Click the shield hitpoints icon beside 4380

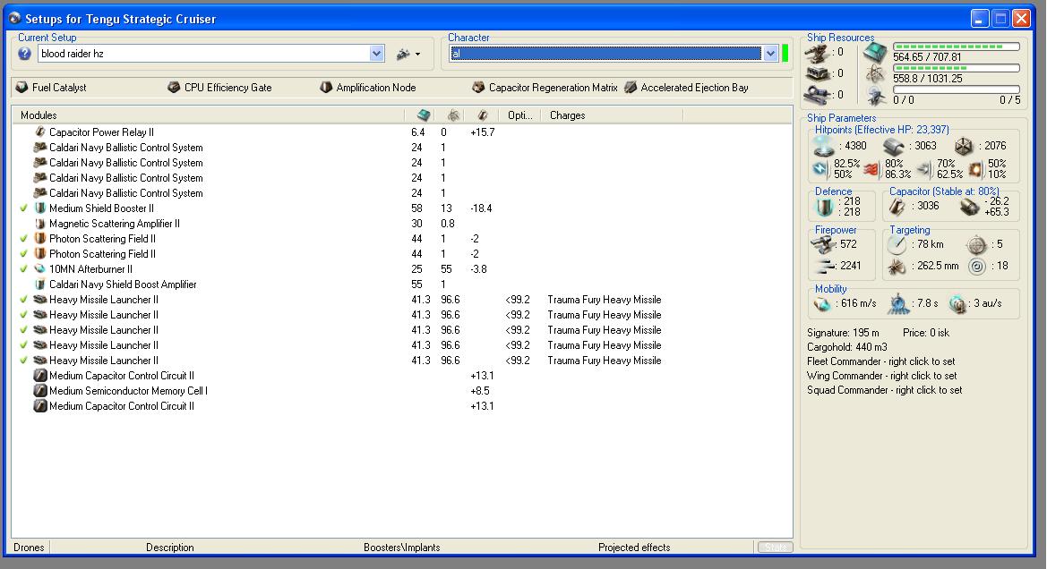pos(824,146)
